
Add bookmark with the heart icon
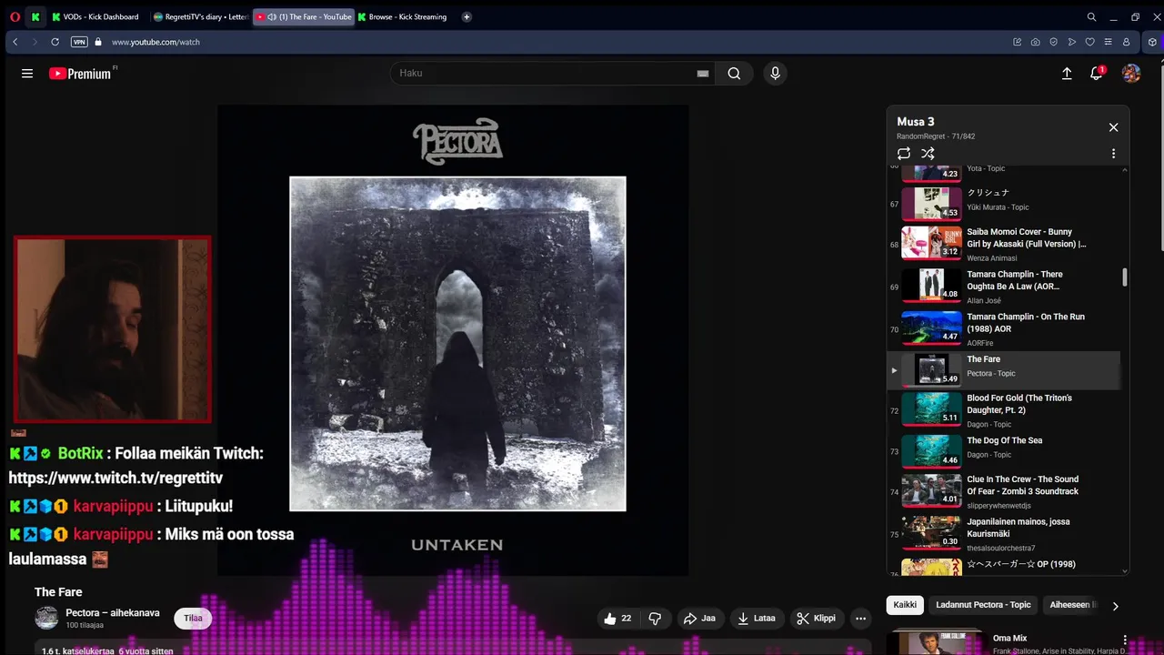tap(1089, 42)
